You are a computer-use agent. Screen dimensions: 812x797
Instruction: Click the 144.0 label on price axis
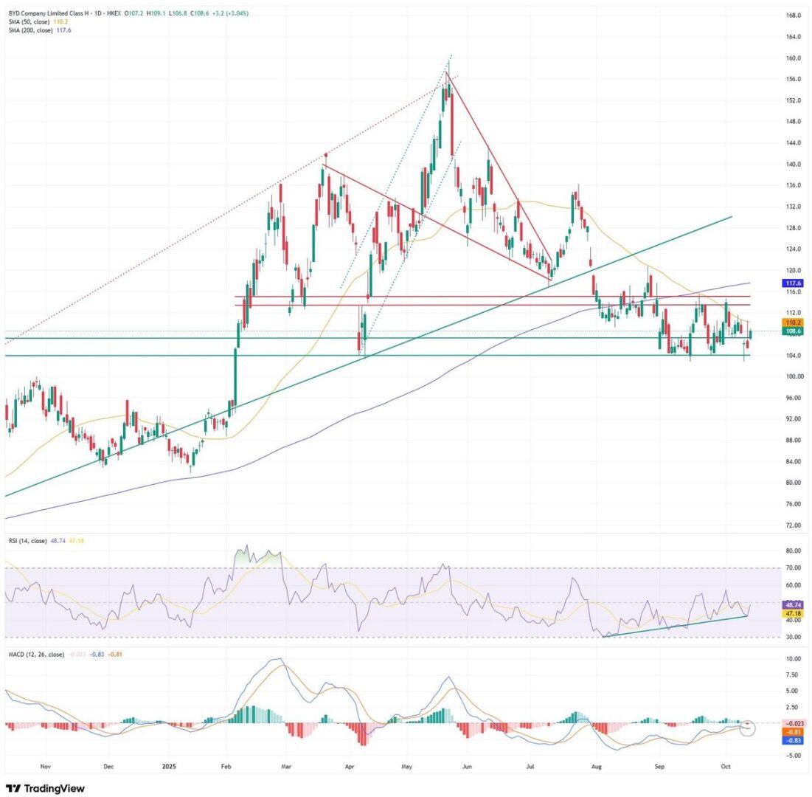tap(794, 143)
